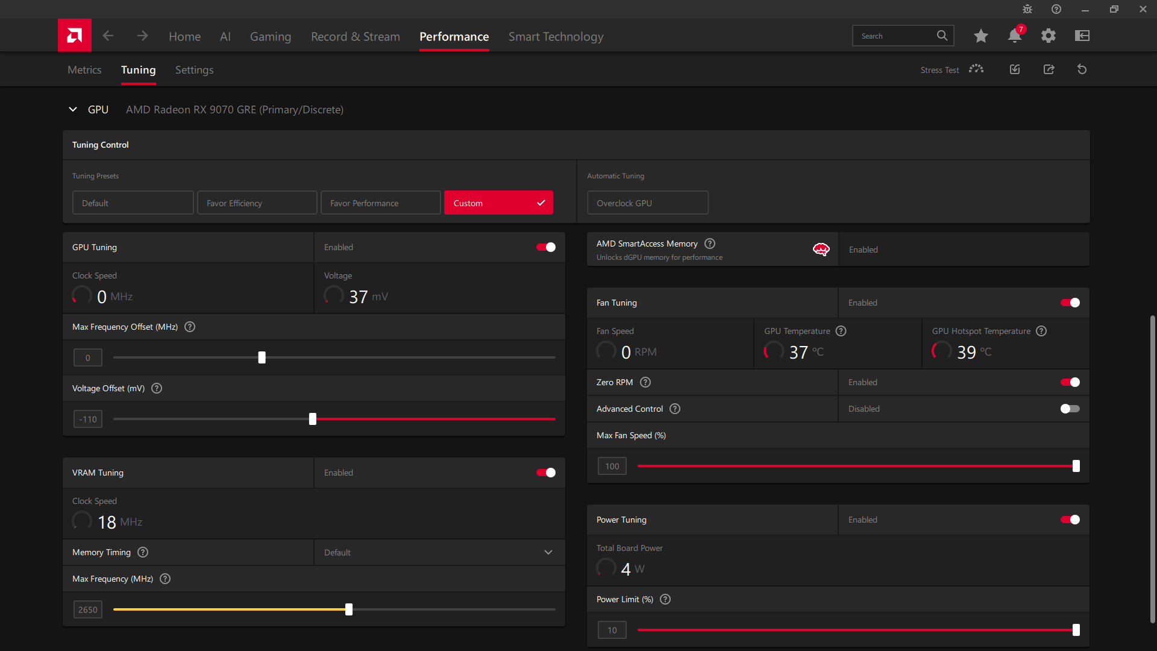
Task: Disable the GPU Tuning toggle
Action: click(546, 247)
